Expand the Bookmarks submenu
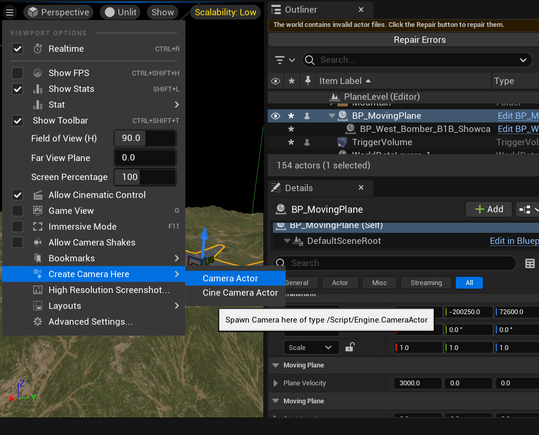Image resolution: width=539 pixels, height=435 pixels. pos(93,258)
